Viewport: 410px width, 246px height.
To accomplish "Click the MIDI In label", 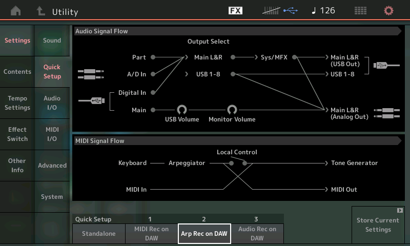I will tap(136, 190).
